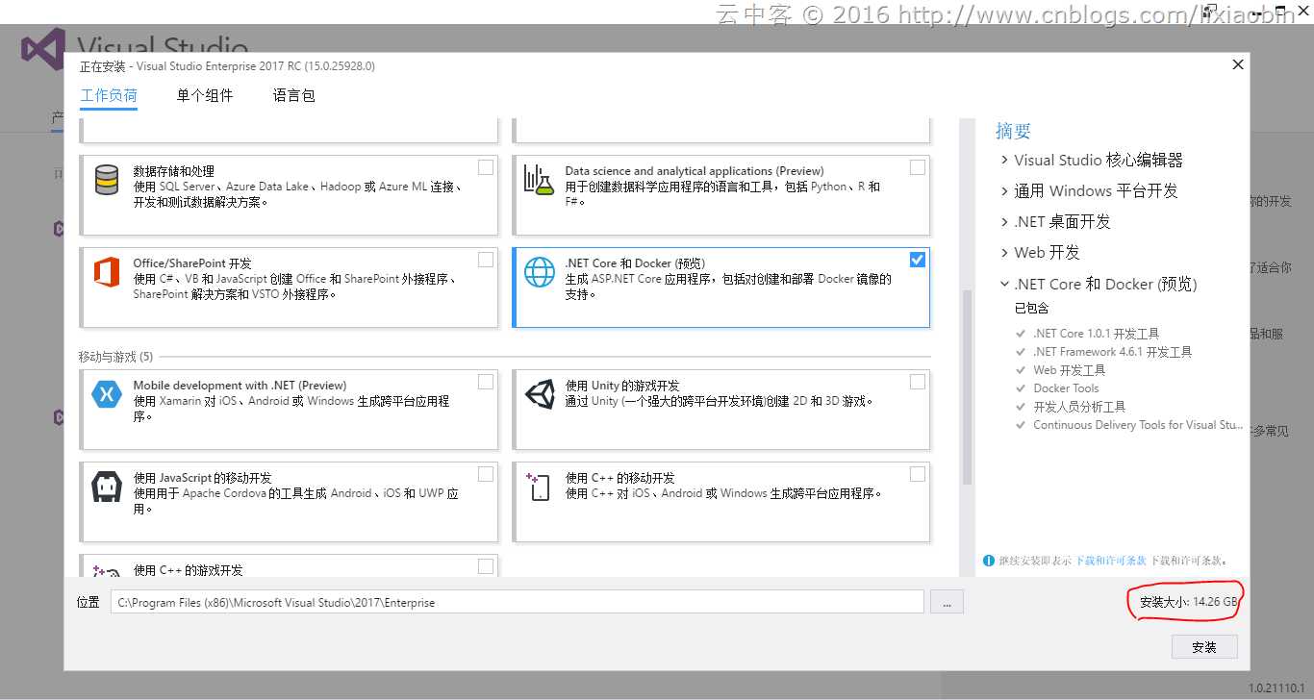This screenshot has width=1314, height=700.
Task: Check the 使用 JavaScript 的移动开发 checkbox
Action: [486, 474]
